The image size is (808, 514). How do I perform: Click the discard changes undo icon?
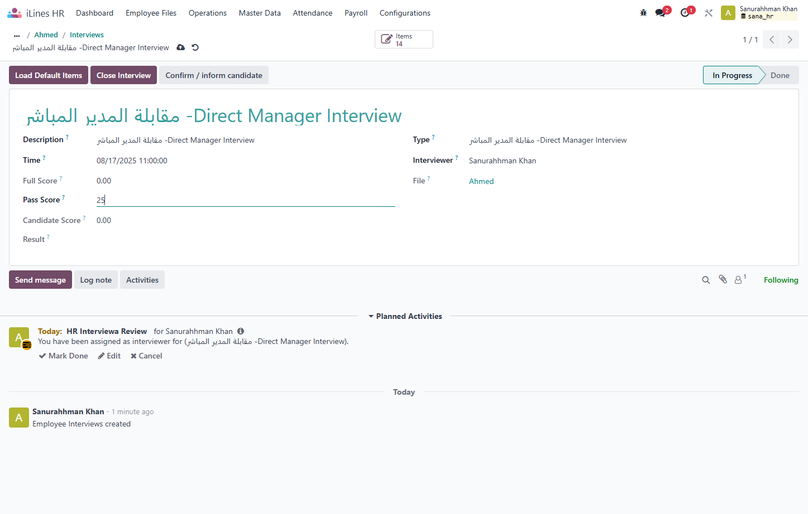click(x=195, y=47)
